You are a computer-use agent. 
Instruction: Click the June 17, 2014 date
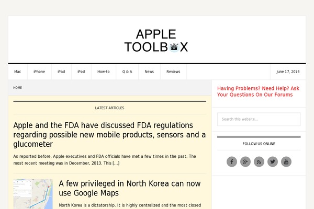point(288,72)
